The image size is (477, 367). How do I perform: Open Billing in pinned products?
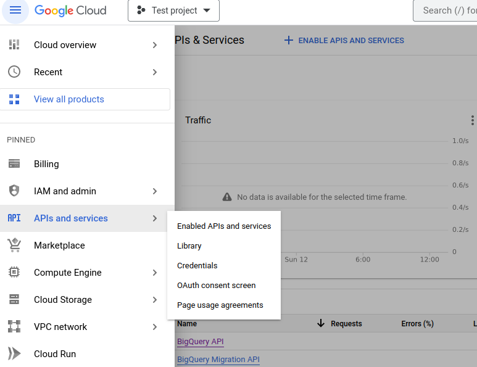87,164
